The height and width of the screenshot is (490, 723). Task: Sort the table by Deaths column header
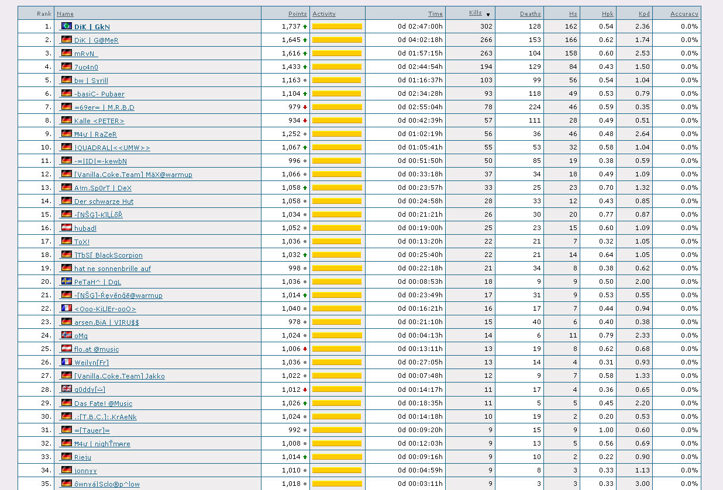tap(531, 13)
